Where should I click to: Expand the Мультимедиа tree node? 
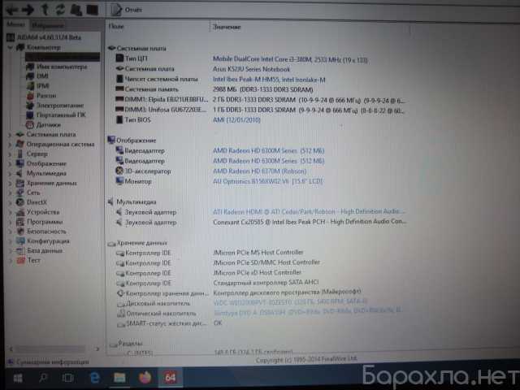[x=10, y=173]
